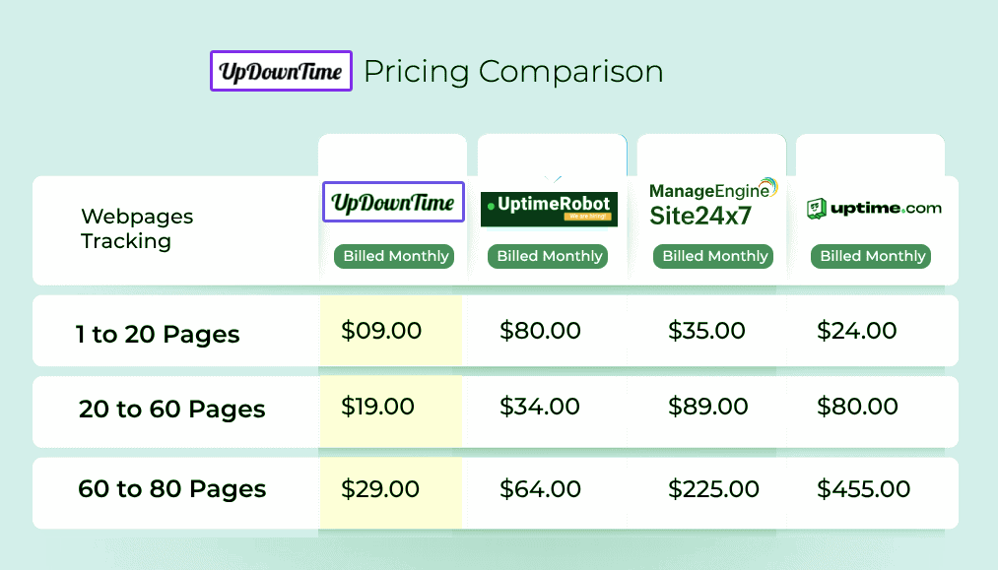Click the Webpages Tracking header label

pyautogui.click(x=137, y=228)
